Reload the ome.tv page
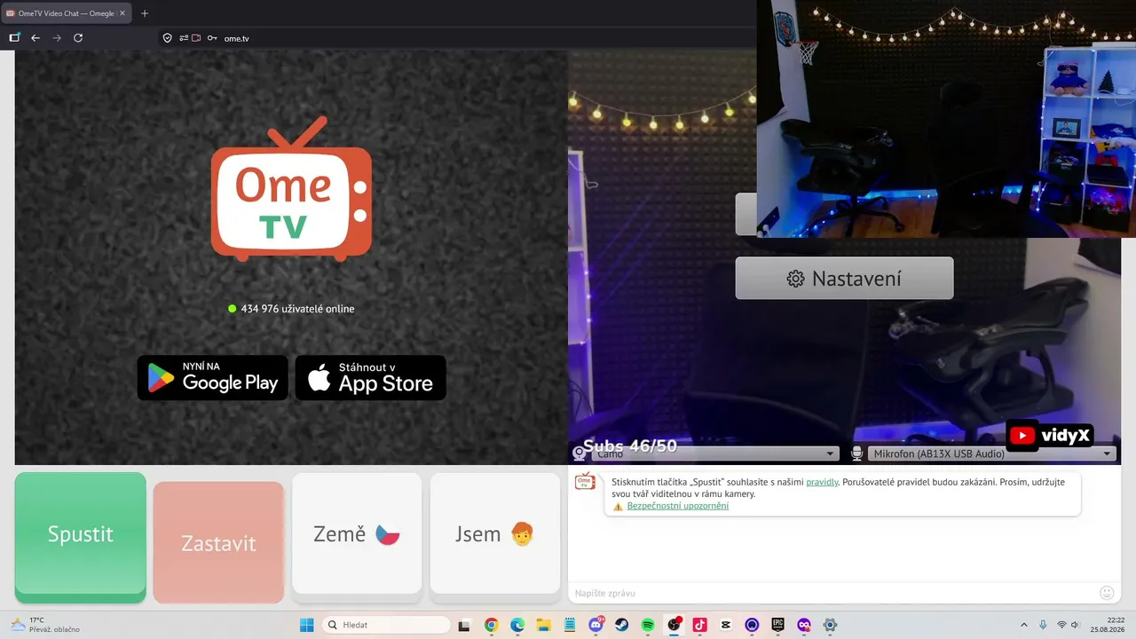Viewport: 1136px width, 639px height. pos(78,38)
